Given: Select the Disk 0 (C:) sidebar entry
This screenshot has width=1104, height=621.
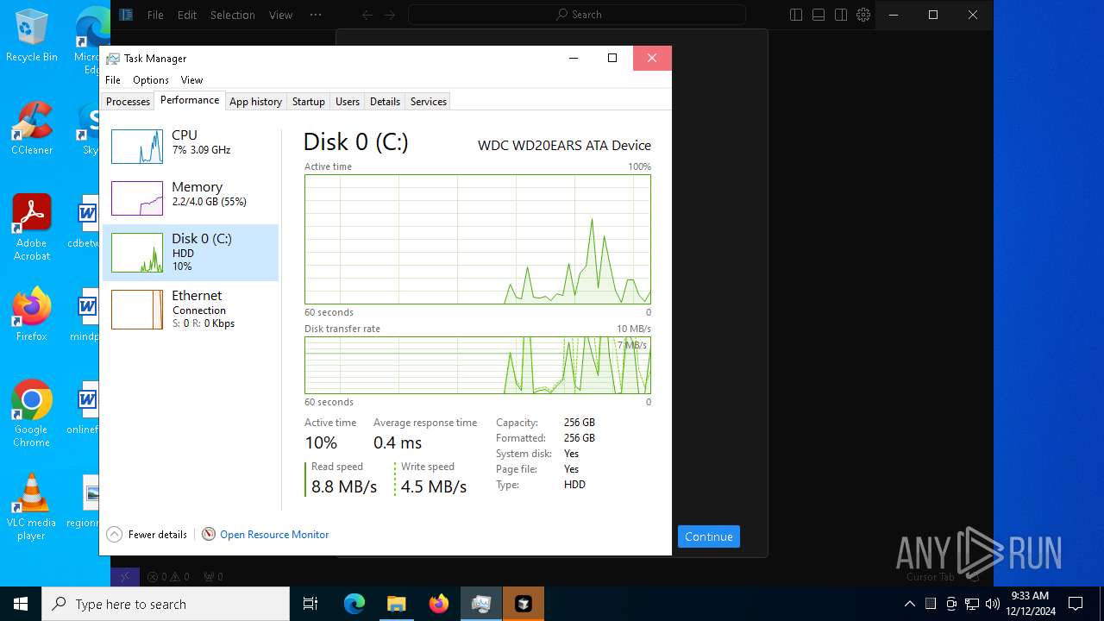Looking at the screenshot, I should click(x=191, y=253).
